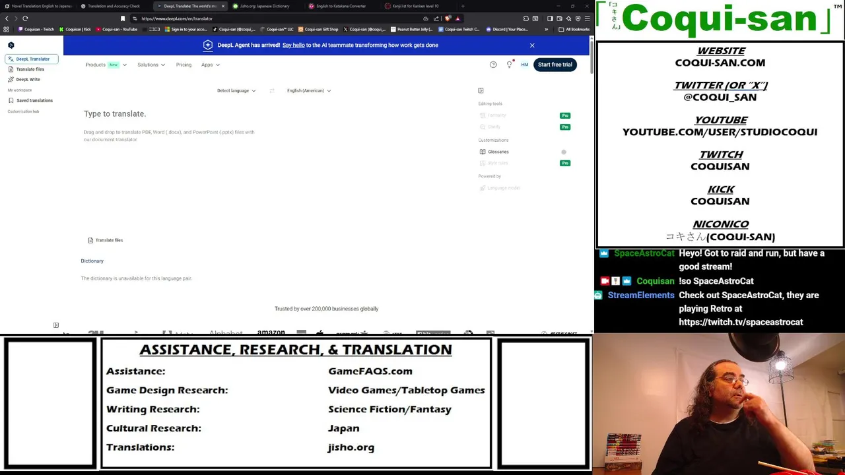
Task: Open Peanut Butter Jelly bookmark
Action: [412, 29]
